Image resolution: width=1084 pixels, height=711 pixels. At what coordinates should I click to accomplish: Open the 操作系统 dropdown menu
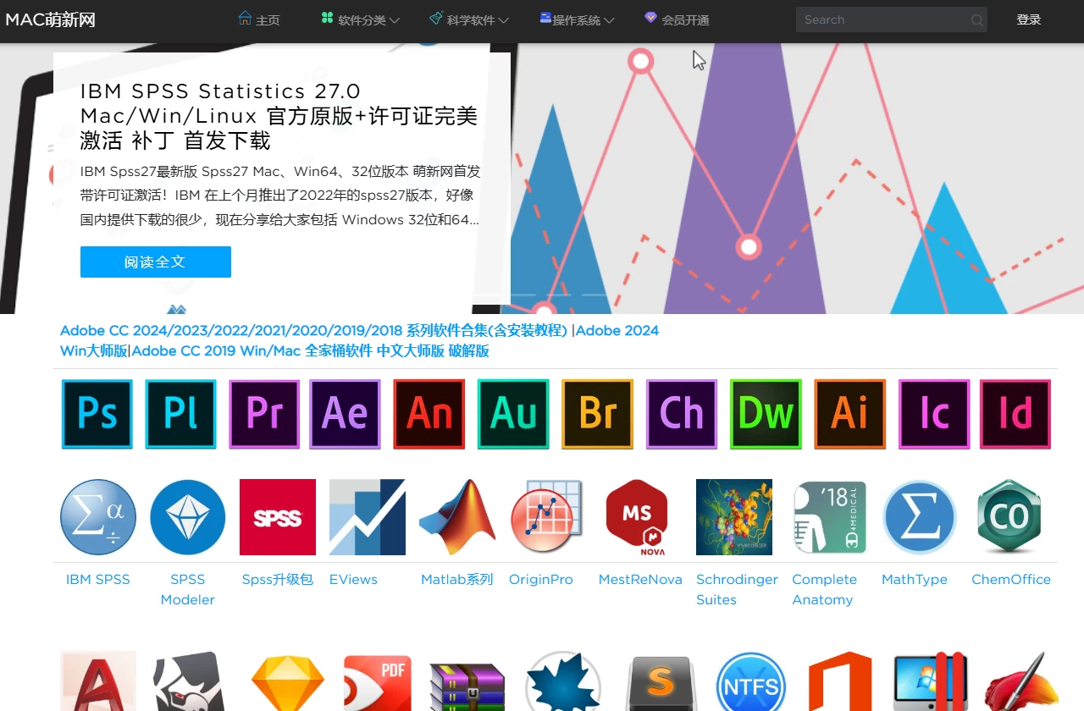(x=577, y=19)
